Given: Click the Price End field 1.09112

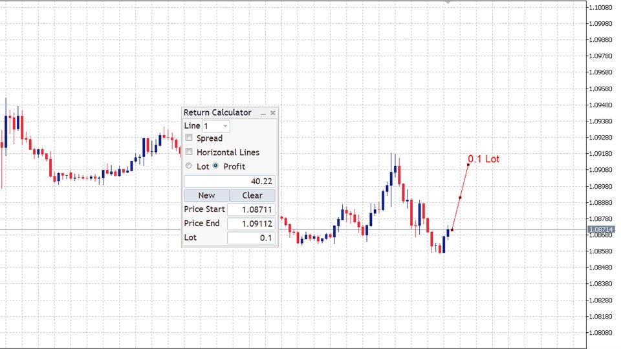Looking at the screenshot, I should click(x=251, y=224).
